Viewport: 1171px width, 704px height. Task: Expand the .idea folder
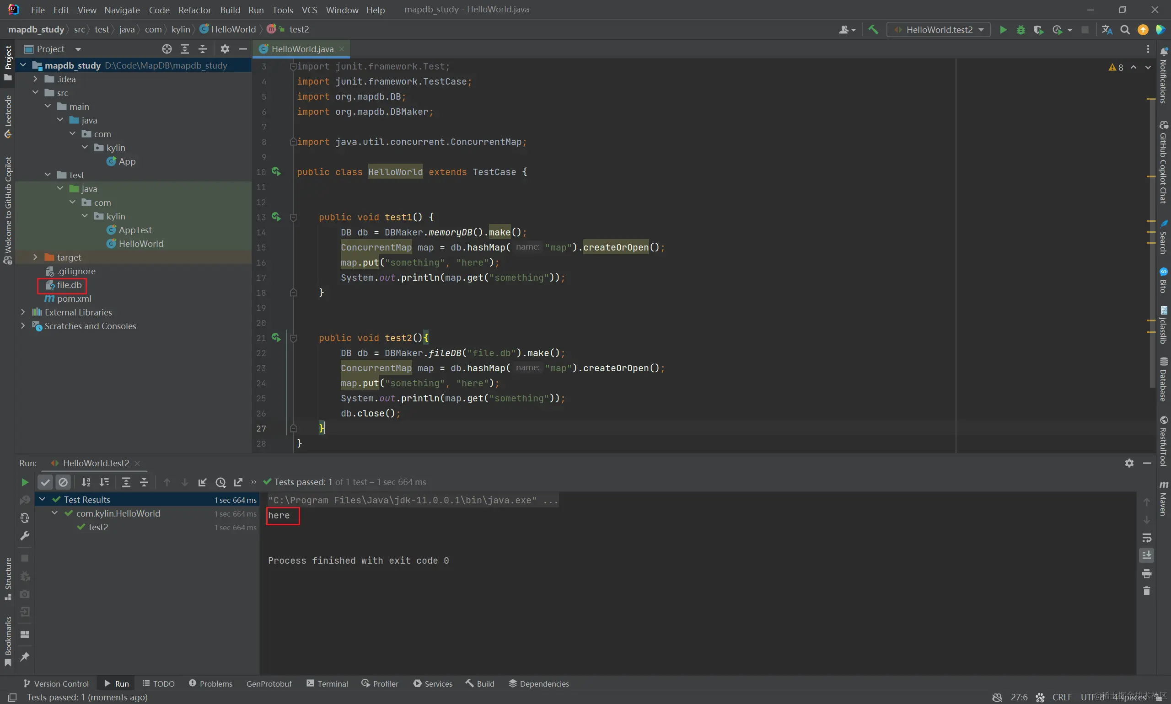pos(35,79)
